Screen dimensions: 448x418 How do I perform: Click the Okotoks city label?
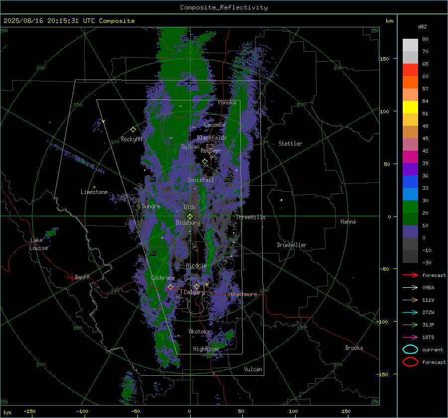pyautogui.click(x=199, y=332)
